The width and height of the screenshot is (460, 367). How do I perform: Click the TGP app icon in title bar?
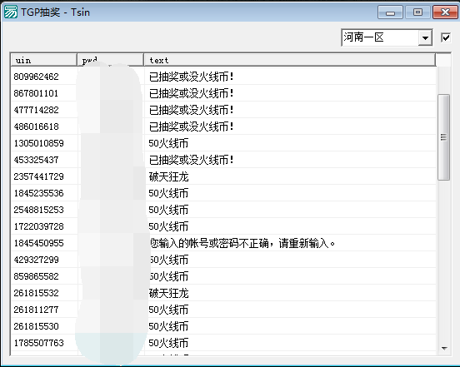tap(11, 12)
